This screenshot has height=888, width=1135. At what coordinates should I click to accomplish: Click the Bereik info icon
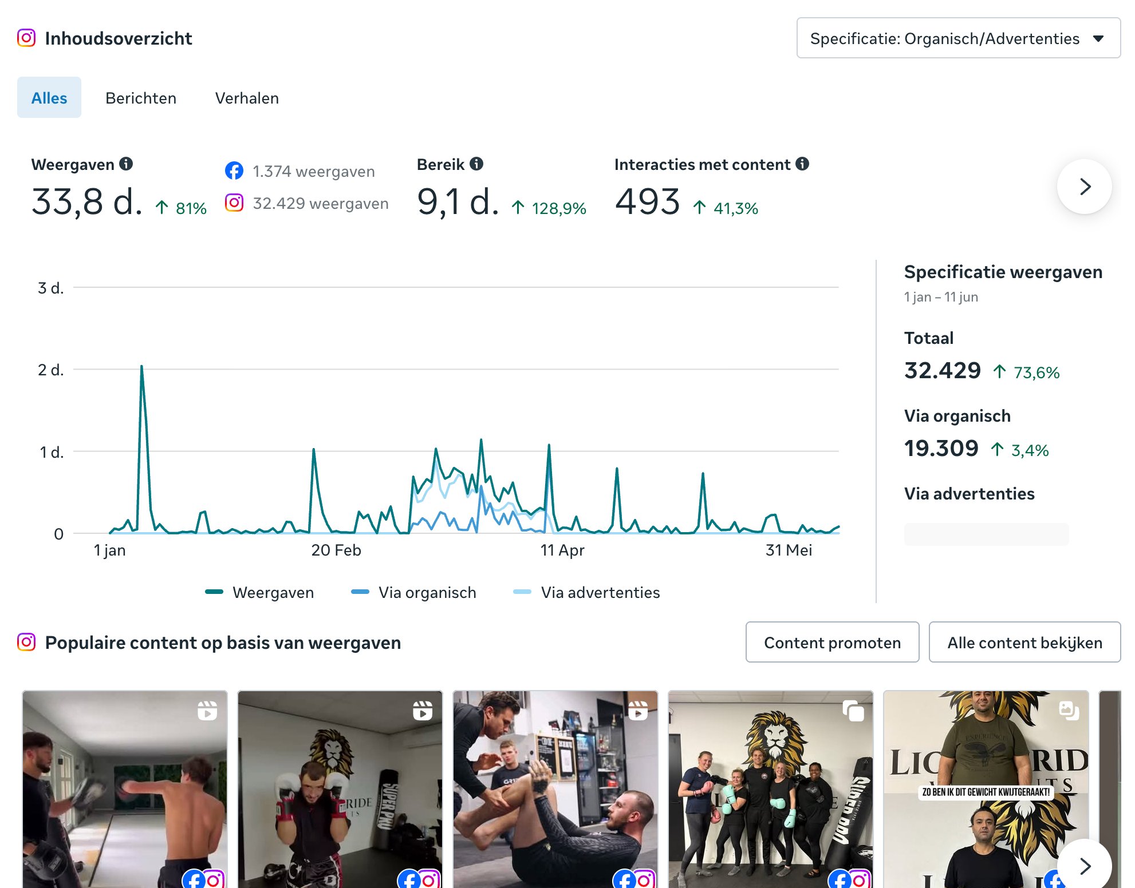coord(476,164)
